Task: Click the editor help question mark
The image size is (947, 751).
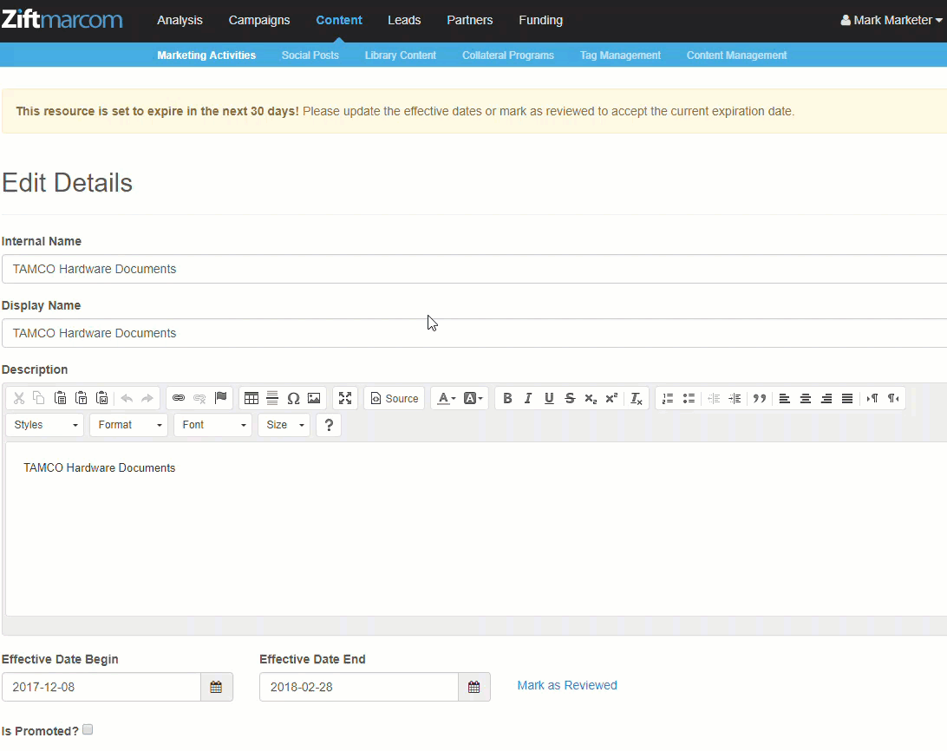Action: click(329, 425)
